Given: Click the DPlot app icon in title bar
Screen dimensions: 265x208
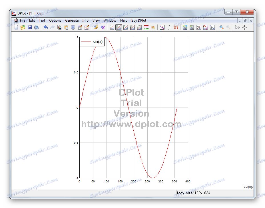Looking at the screenshot, I should tap(14, 13).
